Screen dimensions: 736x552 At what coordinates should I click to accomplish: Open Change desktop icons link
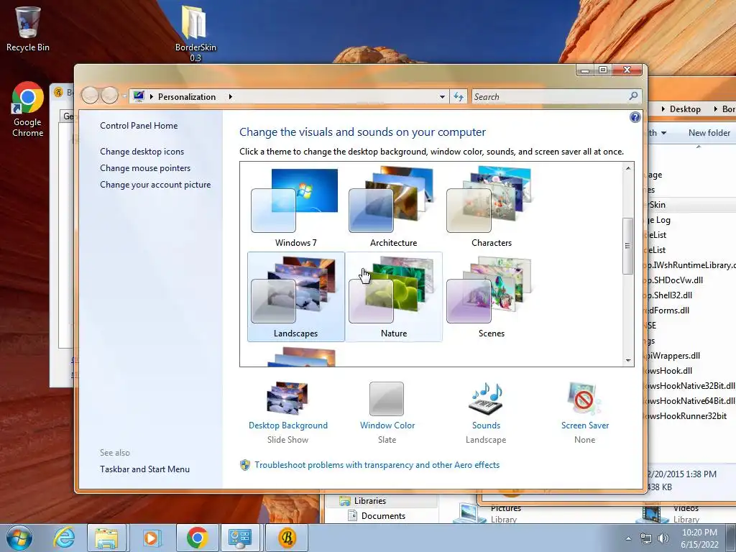[142, 152]
